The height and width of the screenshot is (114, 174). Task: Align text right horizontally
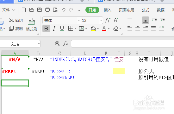tap(146, 28)
